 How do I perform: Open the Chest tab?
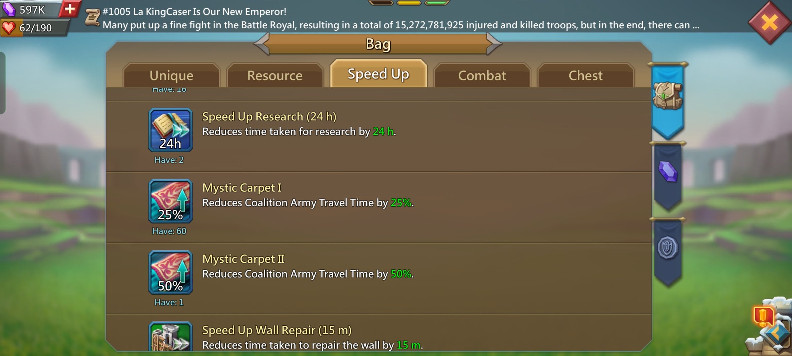[x=586, y=75]
